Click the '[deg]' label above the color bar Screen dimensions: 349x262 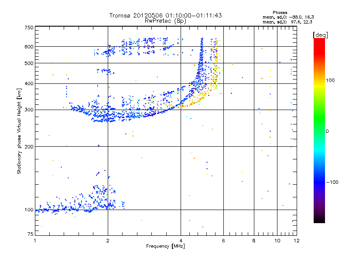pyautogui.click(x=320, y=35)
